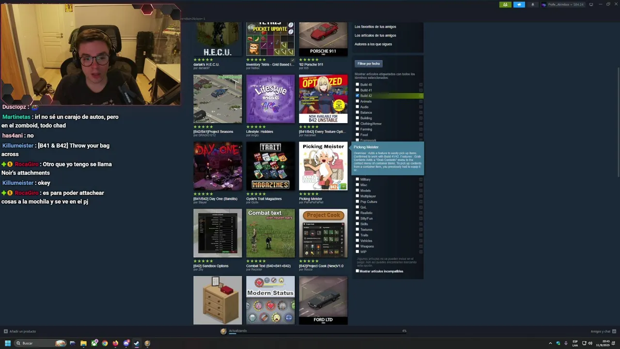Viewport: 620px width, 349px height.
Task: Uncheck the Build 42 tag checkbox
Action: tap(357, 95)
